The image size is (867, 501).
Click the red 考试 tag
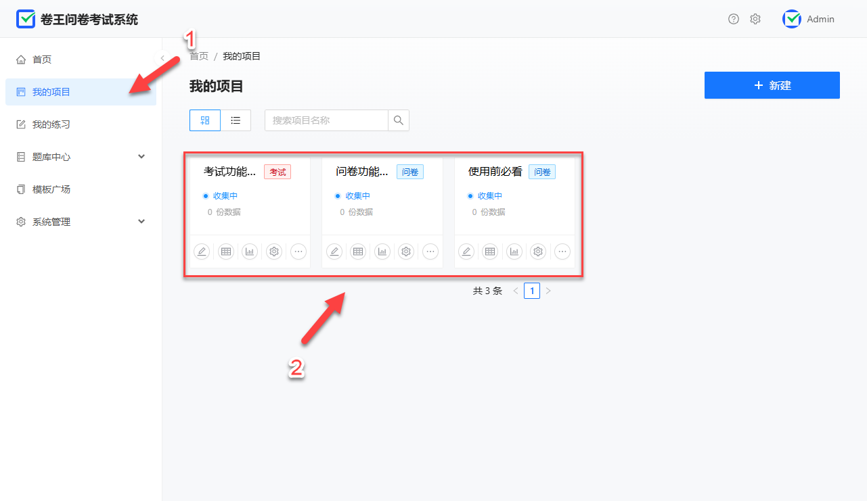(x=277, y=172)
